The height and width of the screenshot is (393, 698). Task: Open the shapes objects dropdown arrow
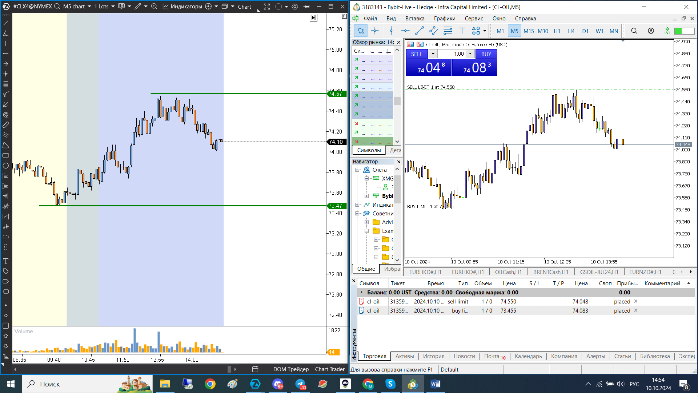pos(485,31)
